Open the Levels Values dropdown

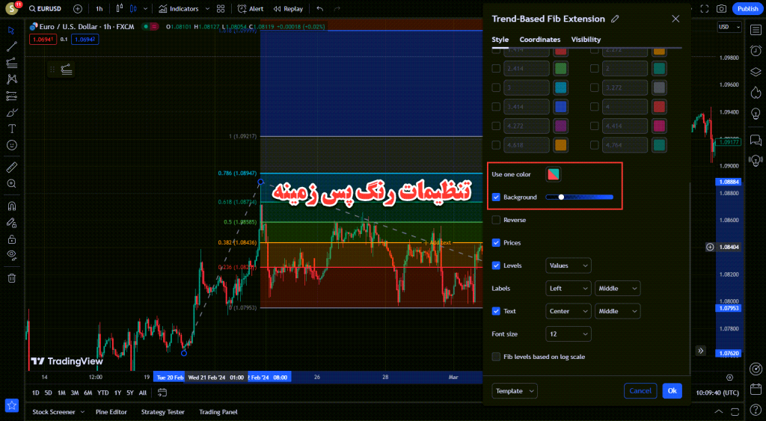point(569,265)
